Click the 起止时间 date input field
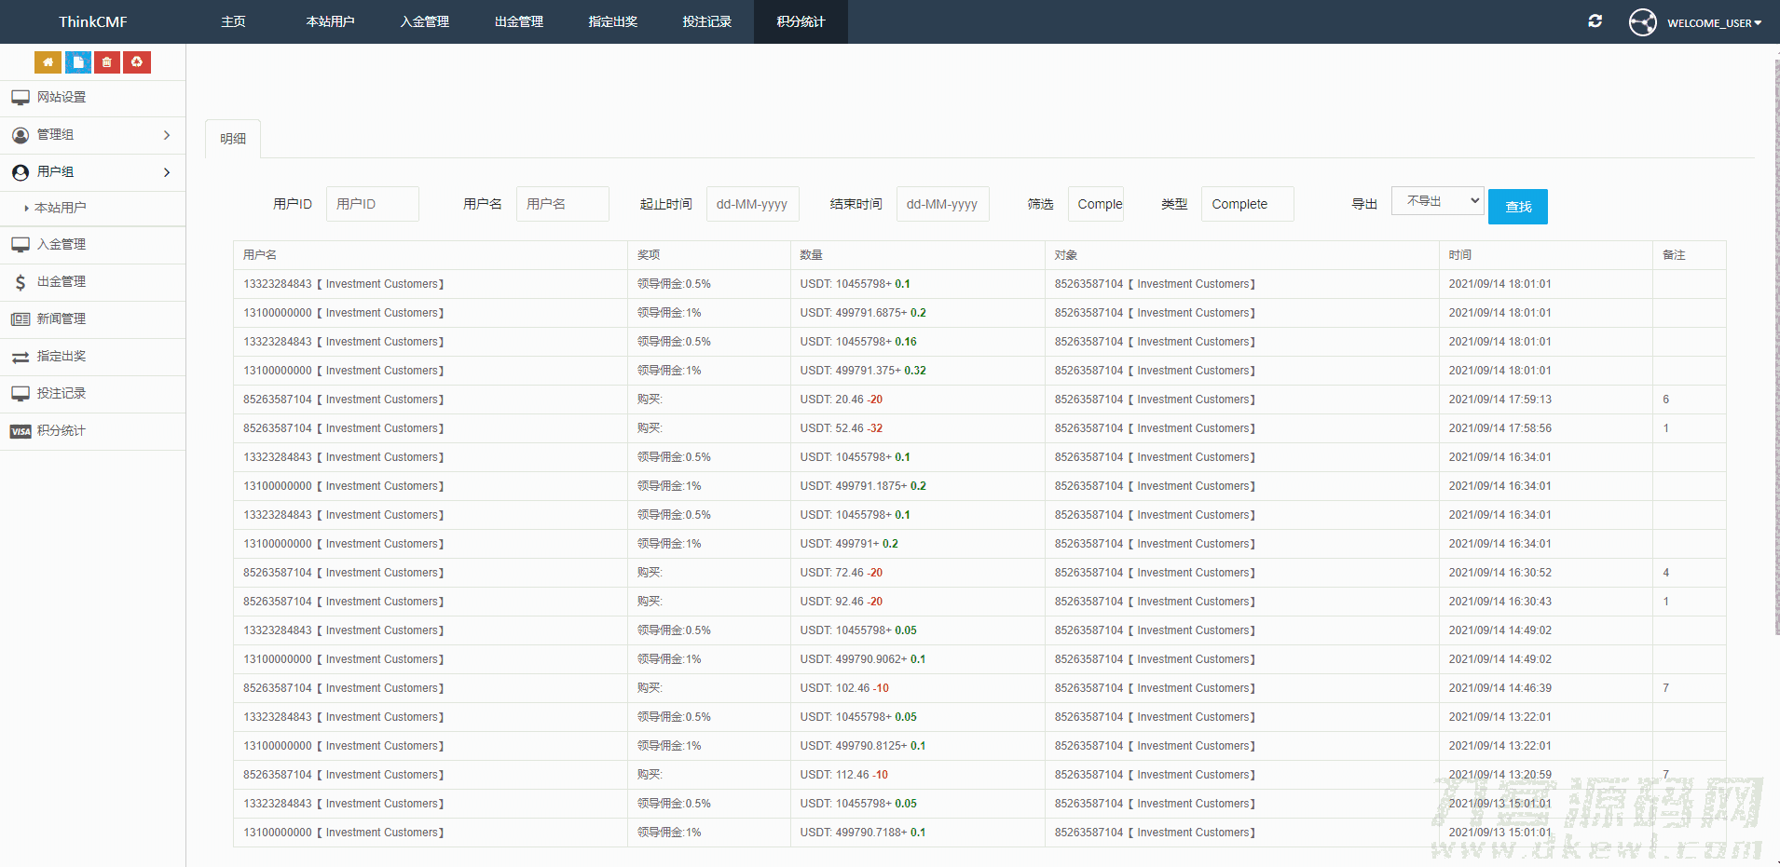Image resolution: width=1780 pixels, height=867 pixels. coord(752,204)
